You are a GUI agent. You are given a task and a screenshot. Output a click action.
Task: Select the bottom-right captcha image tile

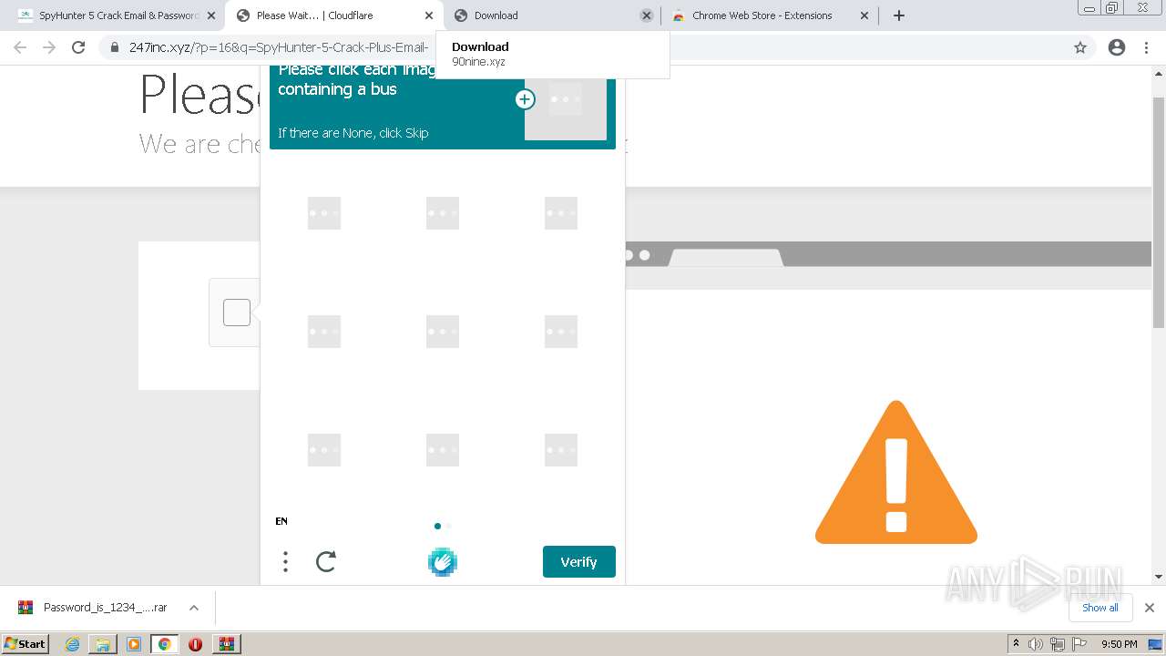[561, 450]
